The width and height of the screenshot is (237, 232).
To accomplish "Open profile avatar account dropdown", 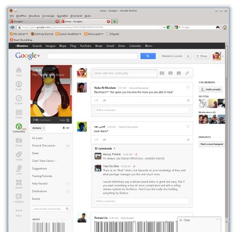I will click(218, 56).
